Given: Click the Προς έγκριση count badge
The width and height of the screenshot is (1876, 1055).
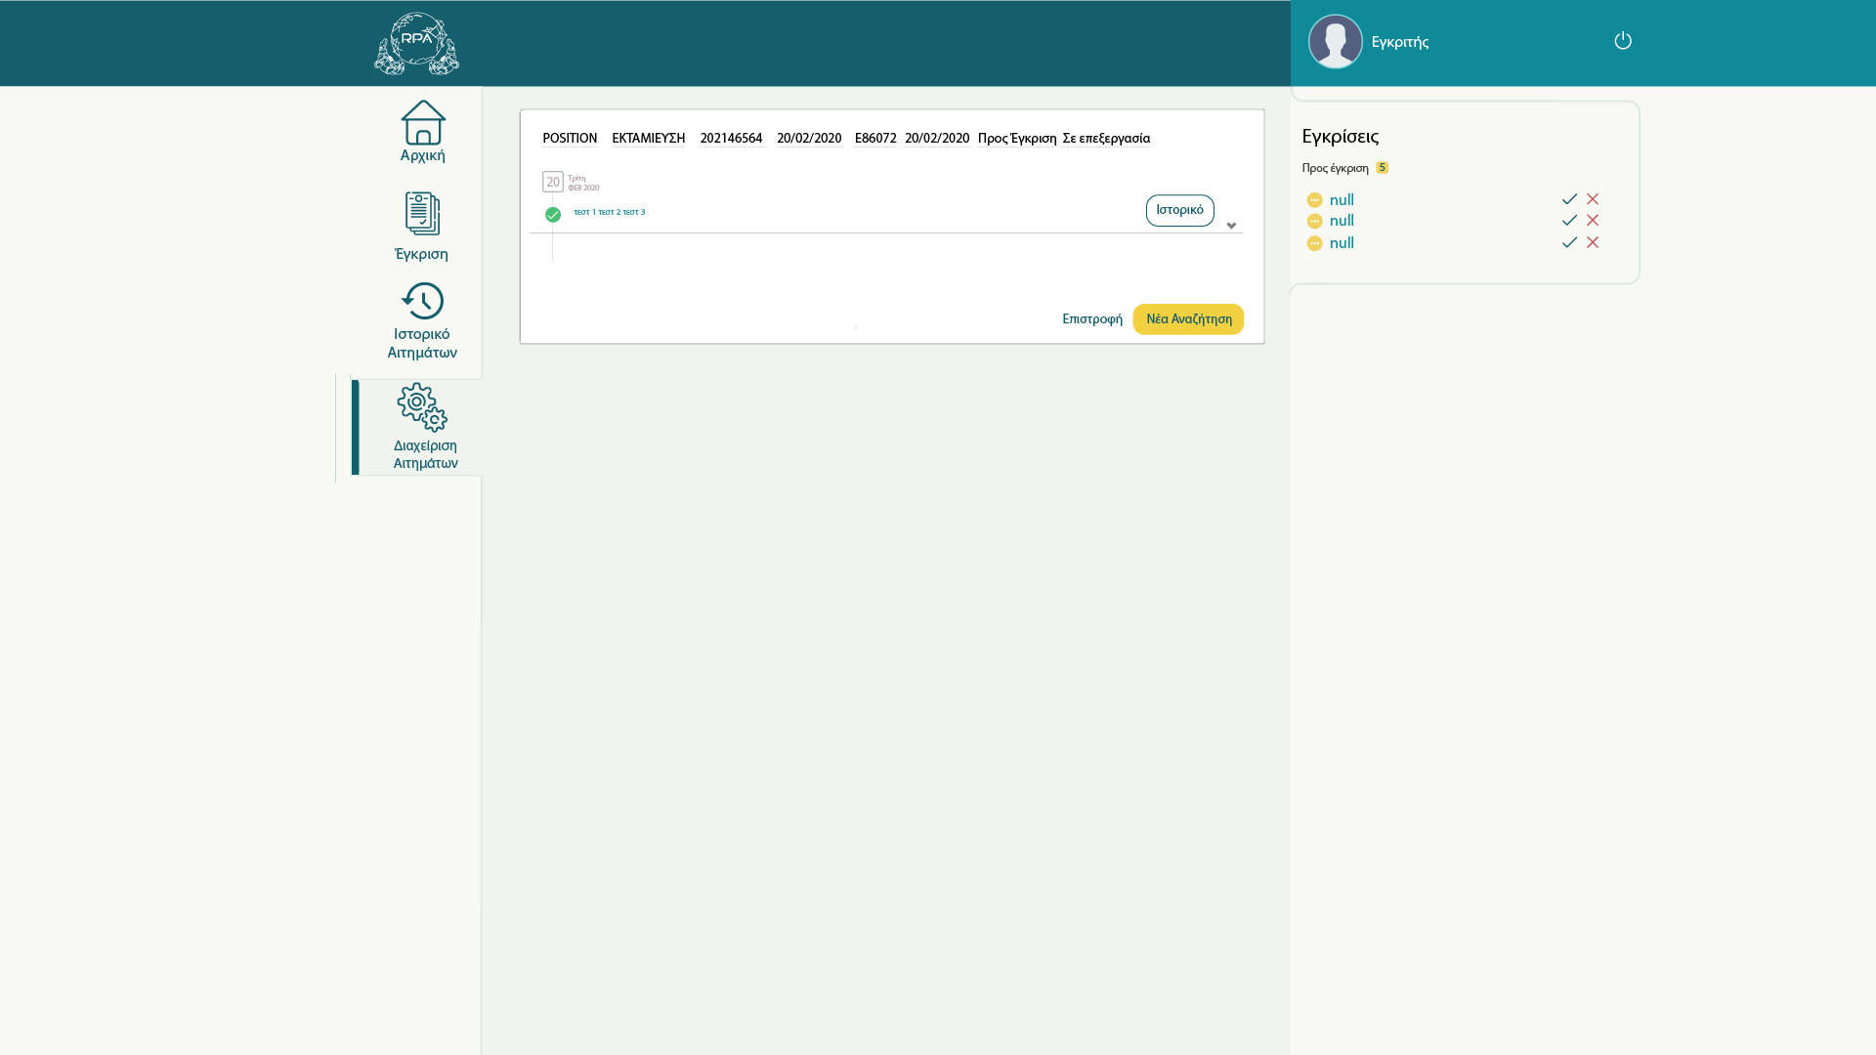Looking at the screenshot, I should point(1382,168).
